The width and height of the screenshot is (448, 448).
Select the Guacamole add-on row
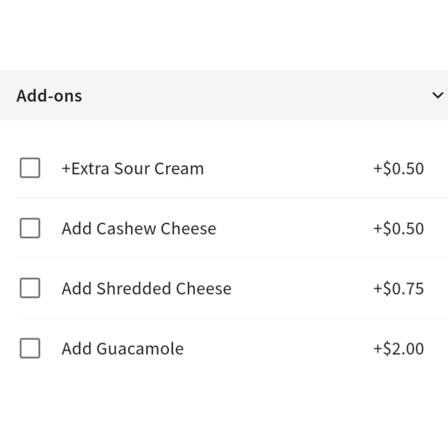(x=224, y=349)
